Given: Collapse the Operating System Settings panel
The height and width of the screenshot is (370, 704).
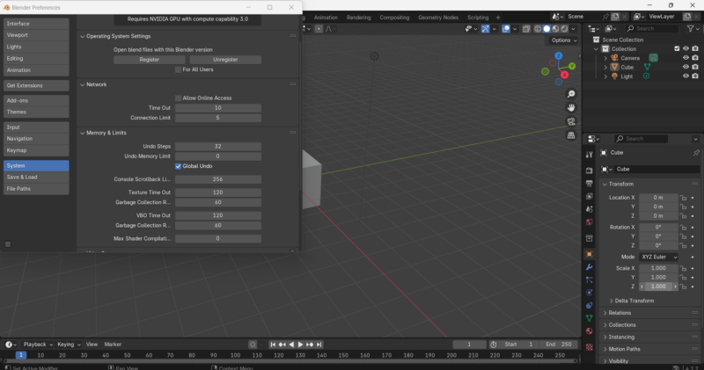Looking at the screenshot, I should pos(82,36).
